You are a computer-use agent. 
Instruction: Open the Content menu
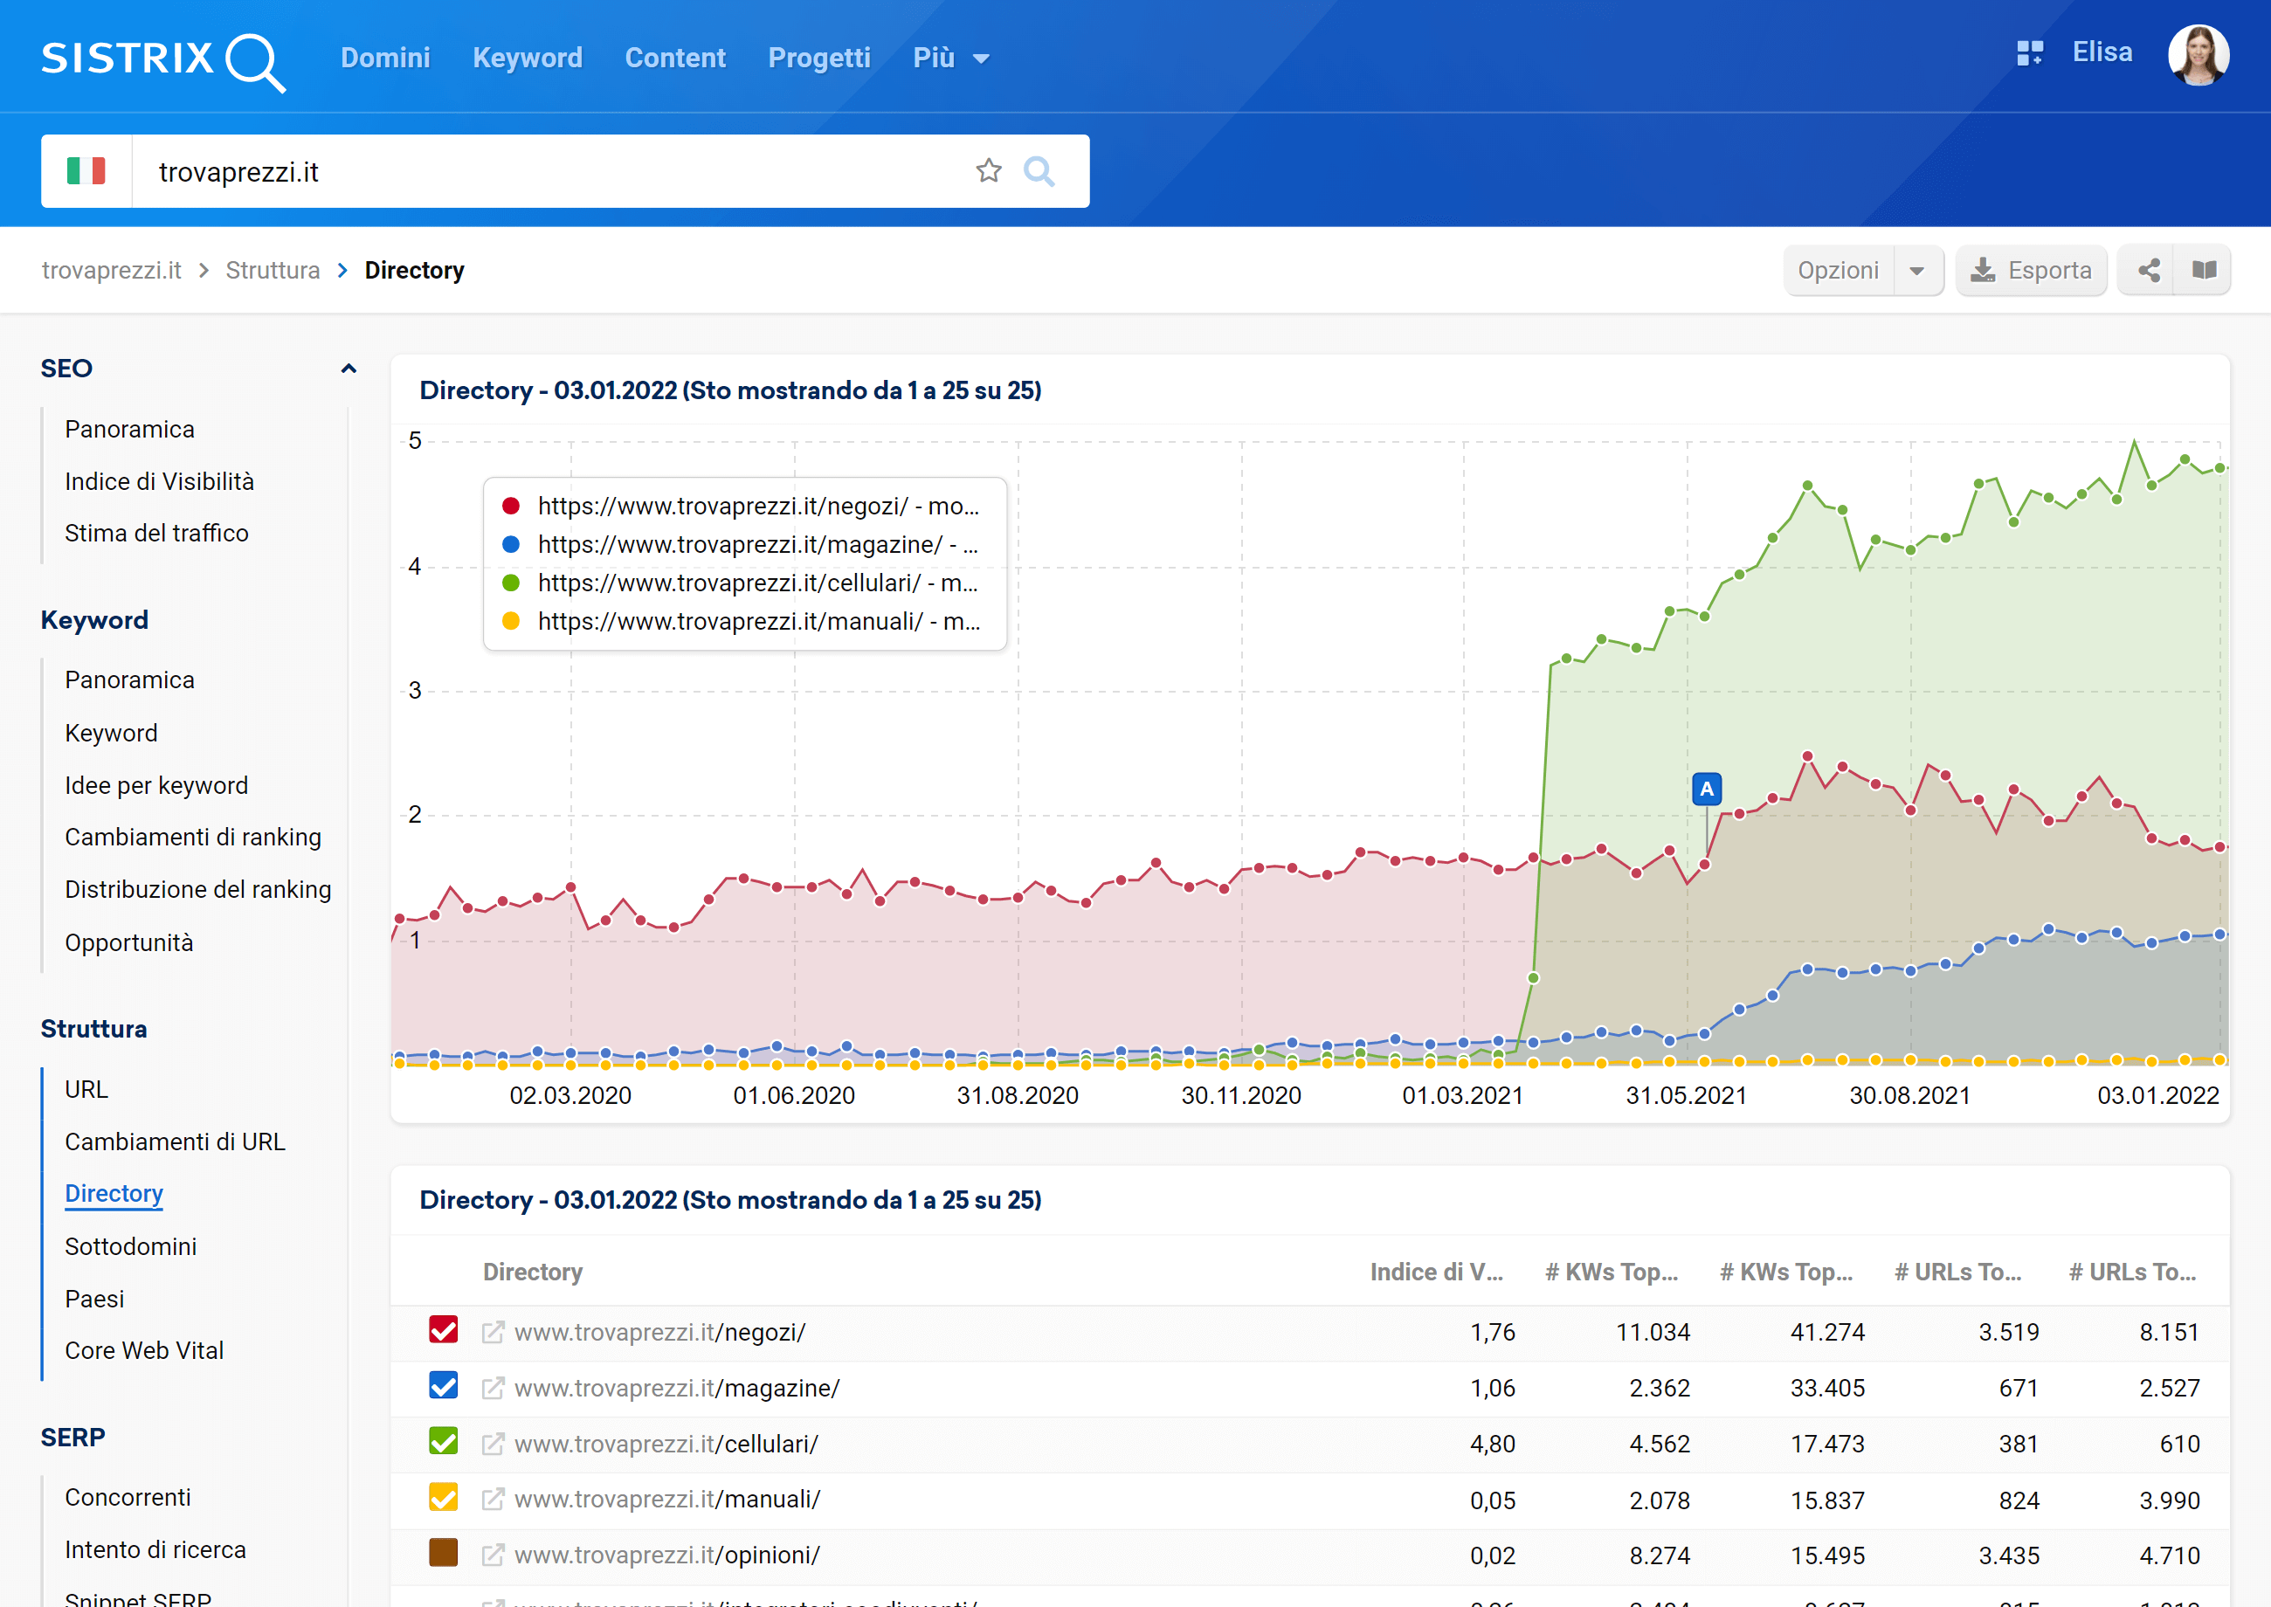(x=675, y=58)
